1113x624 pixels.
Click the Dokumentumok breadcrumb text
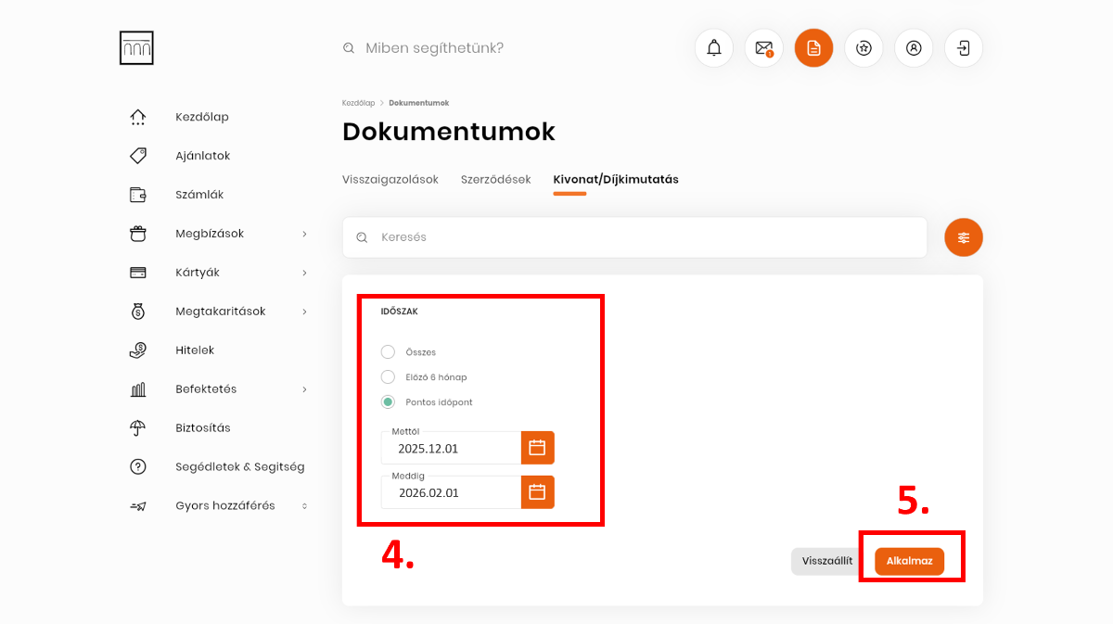point(418,103)
